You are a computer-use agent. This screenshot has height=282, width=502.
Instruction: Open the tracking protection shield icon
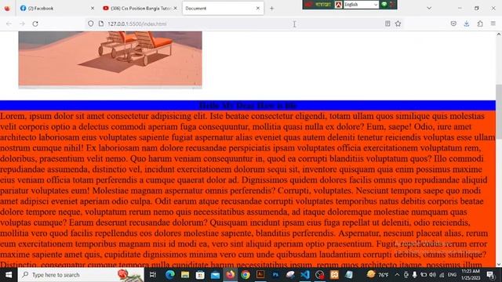click(91, 23)
